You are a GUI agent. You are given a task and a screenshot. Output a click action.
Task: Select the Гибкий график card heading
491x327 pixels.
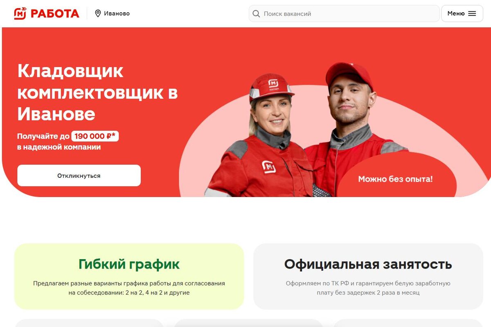point(129,264)
